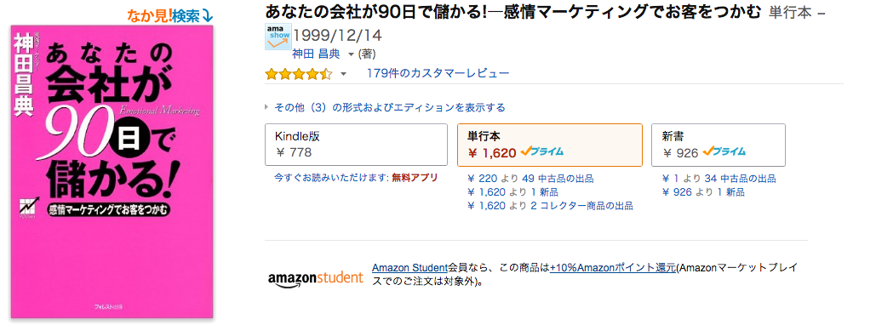The image size is (876, 325).
Task: Select the 単行本 format option
Action: [x=550, y=145]
